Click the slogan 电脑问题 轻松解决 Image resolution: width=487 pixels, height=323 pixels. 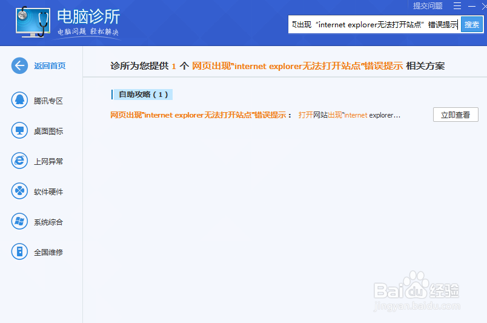(88, 32)
